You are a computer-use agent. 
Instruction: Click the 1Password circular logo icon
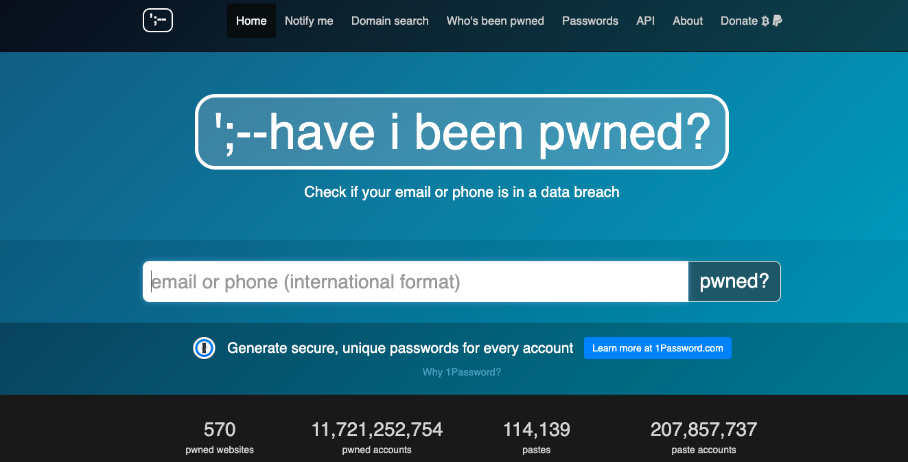point(204,348)
